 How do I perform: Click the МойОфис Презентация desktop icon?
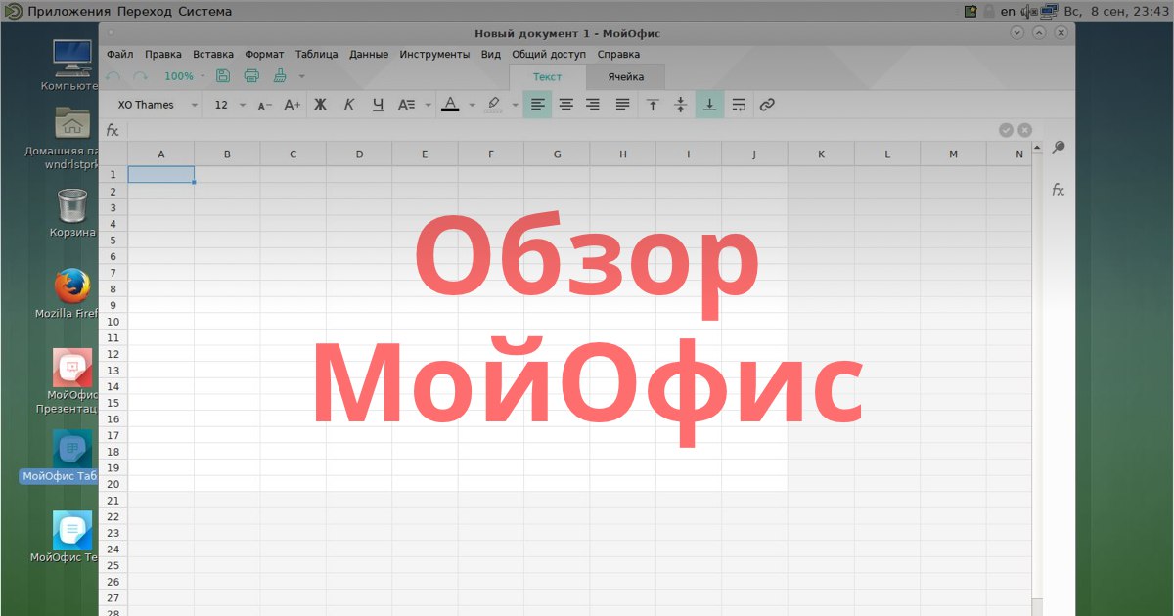click(x=72, y=368)
